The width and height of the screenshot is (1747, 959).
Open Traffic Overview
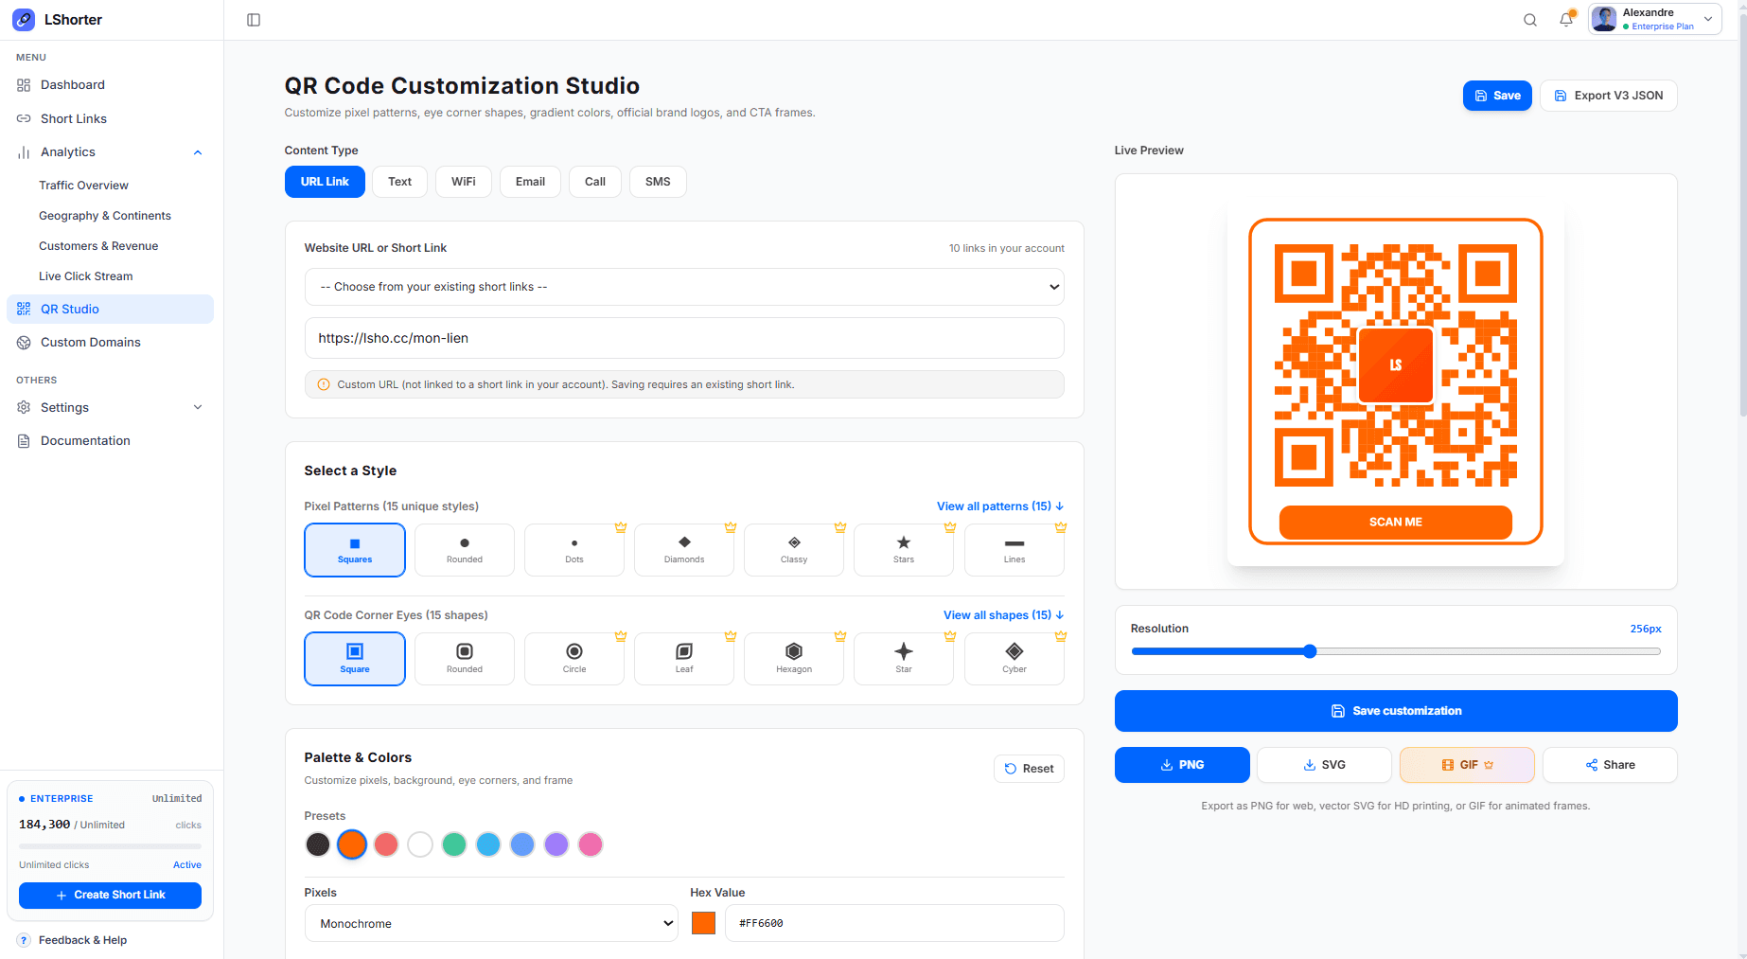click(x=83, y=186)
